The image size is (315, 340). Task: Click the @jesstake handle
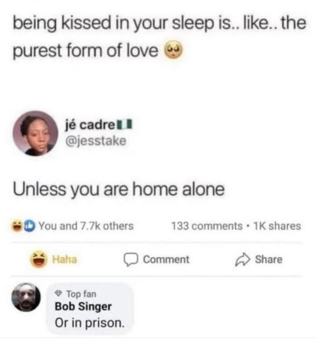coord(96,141)
